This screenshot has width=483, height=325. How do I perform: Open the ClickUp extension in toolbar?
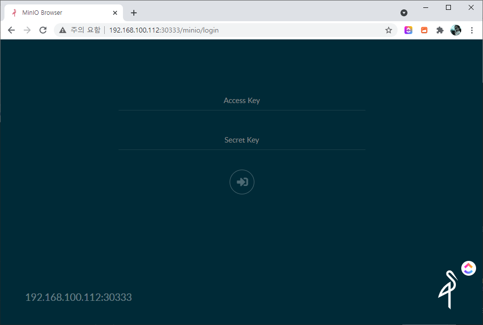click(x=408, y=30)
